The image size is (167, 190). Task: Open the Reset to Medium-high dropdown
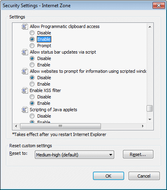74,155
